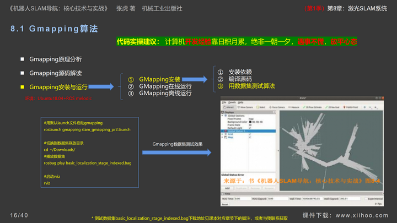Open the Help menu in RViz

(240, 102)
